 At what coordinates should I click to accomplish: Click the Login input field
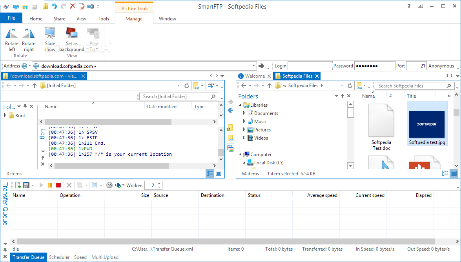pos(310,66)
